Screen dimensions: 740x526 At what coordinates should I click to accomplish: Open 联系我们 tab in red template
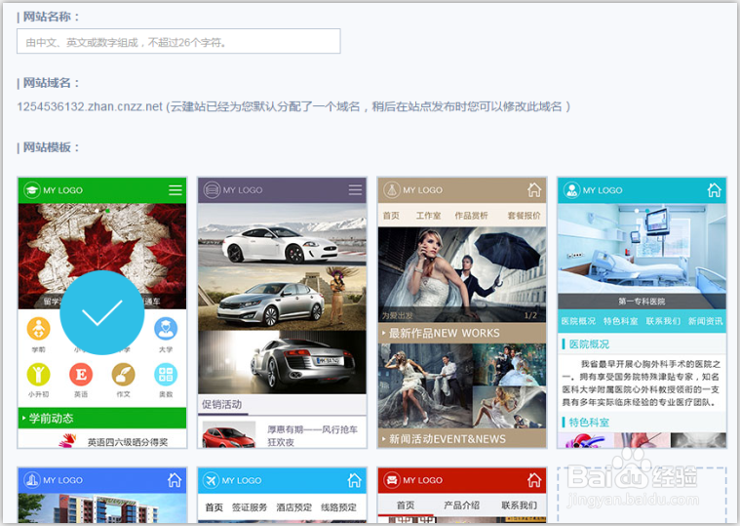pyautogui.click(x=519, y=506)
